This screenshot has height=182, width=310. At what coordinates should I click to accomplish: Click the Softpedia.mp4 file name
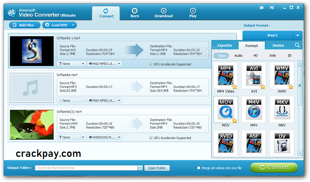coord(67,75)
